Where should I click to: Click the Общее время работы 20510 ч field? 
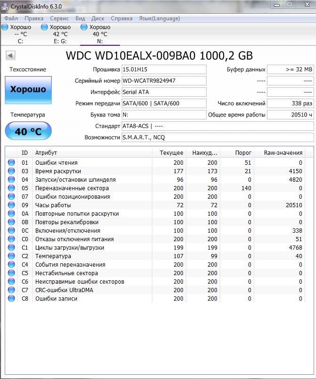(x=290, y=115)
